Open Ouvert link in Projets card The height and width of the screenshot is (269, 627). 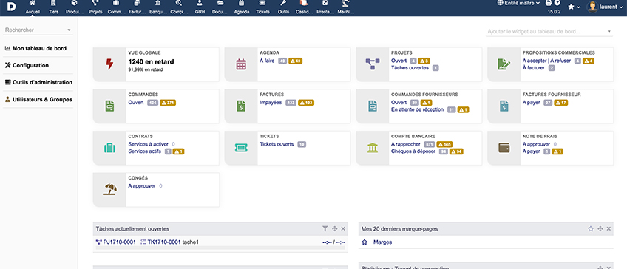(x=399, y=61)
